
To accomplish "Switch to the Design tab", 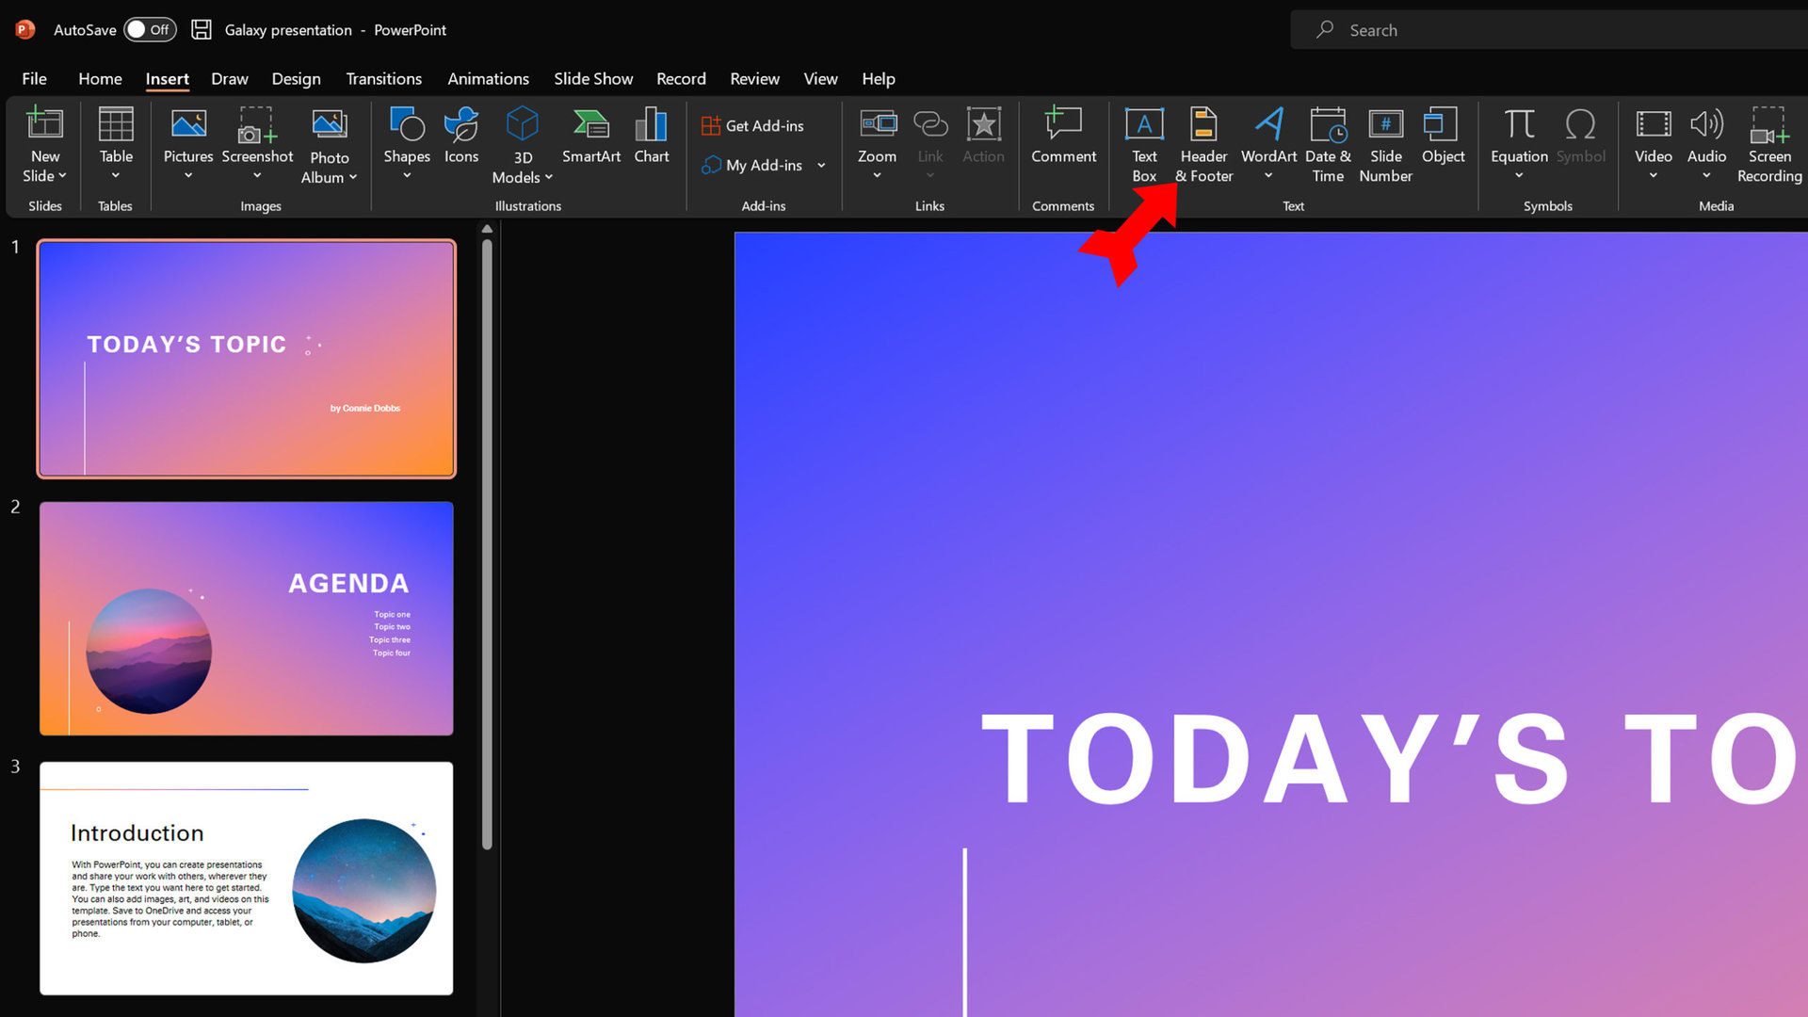I will coord(296,79).
